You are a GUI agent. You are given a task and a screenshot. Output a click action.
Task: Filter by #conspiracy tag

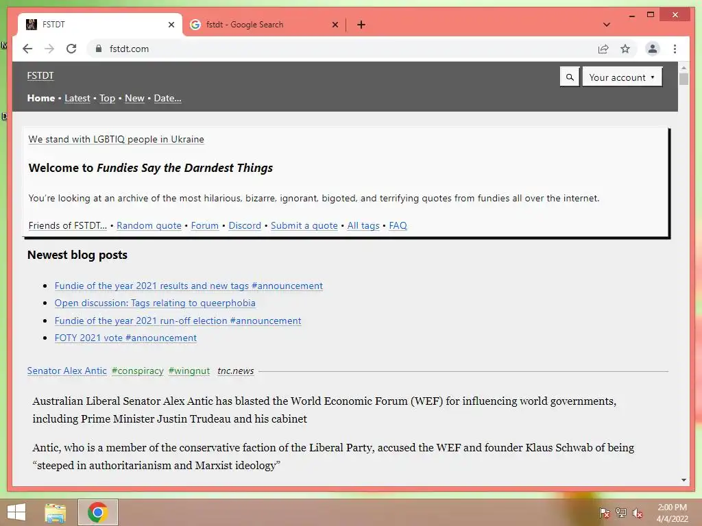pyautogui.click(x=137, y=371)
